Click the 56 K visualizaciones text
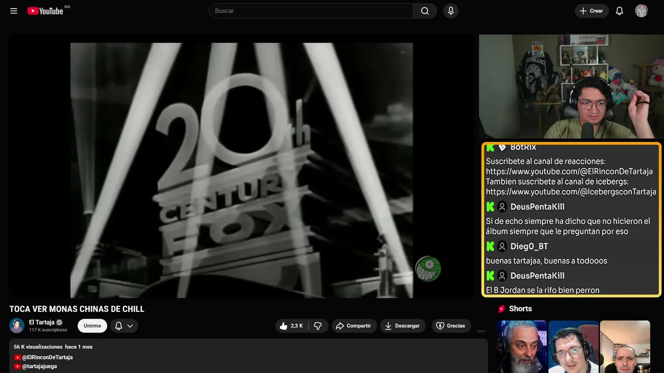The height and width of the screenshot is (373, 664). [38, 347]
